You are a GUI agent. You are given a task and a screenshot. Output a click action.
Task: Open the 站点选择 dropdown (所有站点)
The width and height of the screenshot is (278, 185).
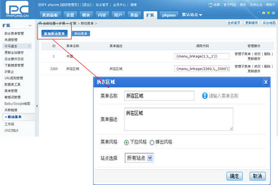pos(139,158)
